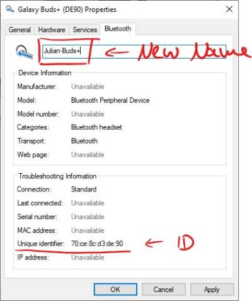Image resolution: width=252 pixels, height=301 pixels.
Task: Click the Manufacturer label
Action: [37, 86]
